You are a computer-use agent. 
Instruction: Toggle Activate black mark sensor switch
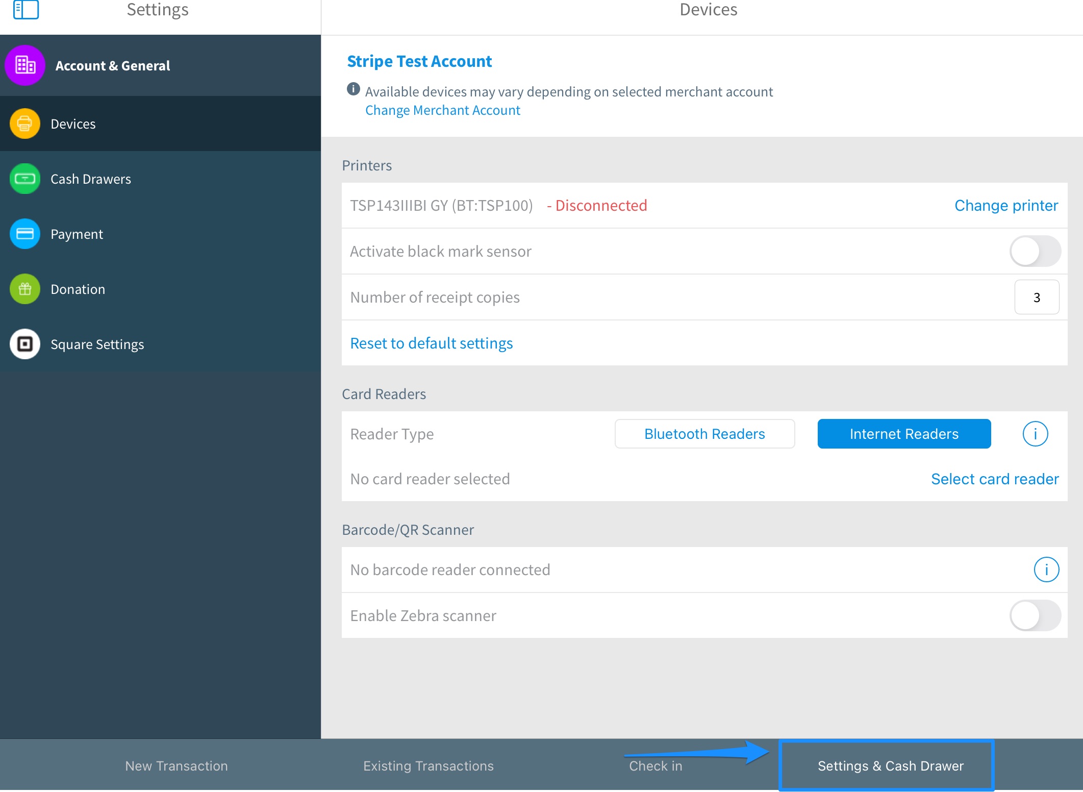[1035, 251]
